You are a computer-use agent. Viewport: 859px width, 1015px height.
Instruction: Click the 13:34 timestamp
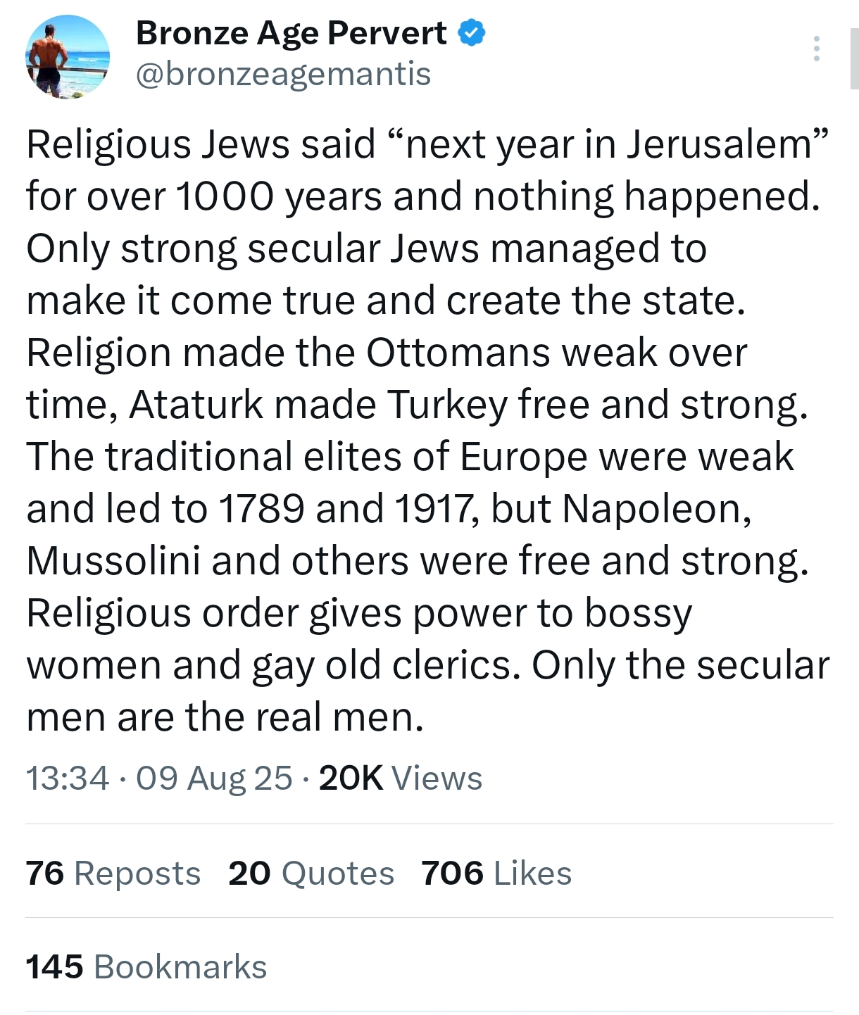point(68,778)
